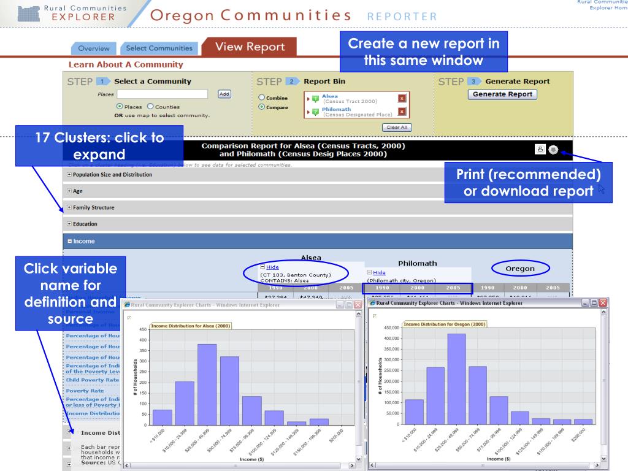Click scroll-left arrow in Alsea chart window
Viewport: 628px width, 471px height.
pyautogui.click(x=126, y=465)
